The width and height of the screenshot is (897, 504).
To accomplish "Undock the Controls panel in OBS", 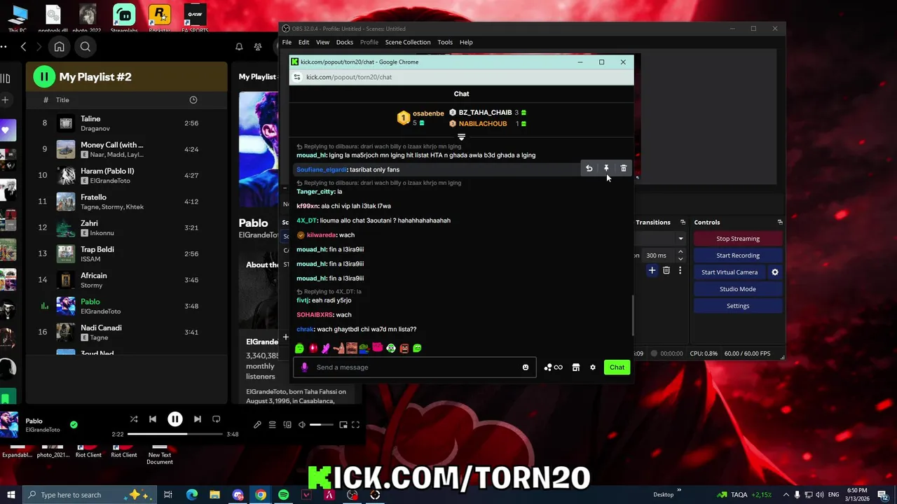I will tap(780, 222).
